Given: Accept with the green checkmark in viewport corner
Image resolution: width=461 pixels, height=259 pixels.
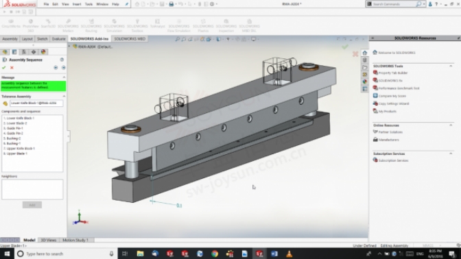Looking at the screenshot, I should 345,47.
